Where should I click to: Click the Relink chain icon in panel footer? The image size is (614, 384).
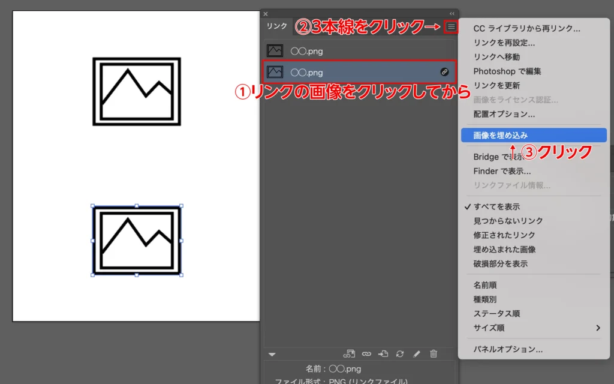tap(366, 354)
